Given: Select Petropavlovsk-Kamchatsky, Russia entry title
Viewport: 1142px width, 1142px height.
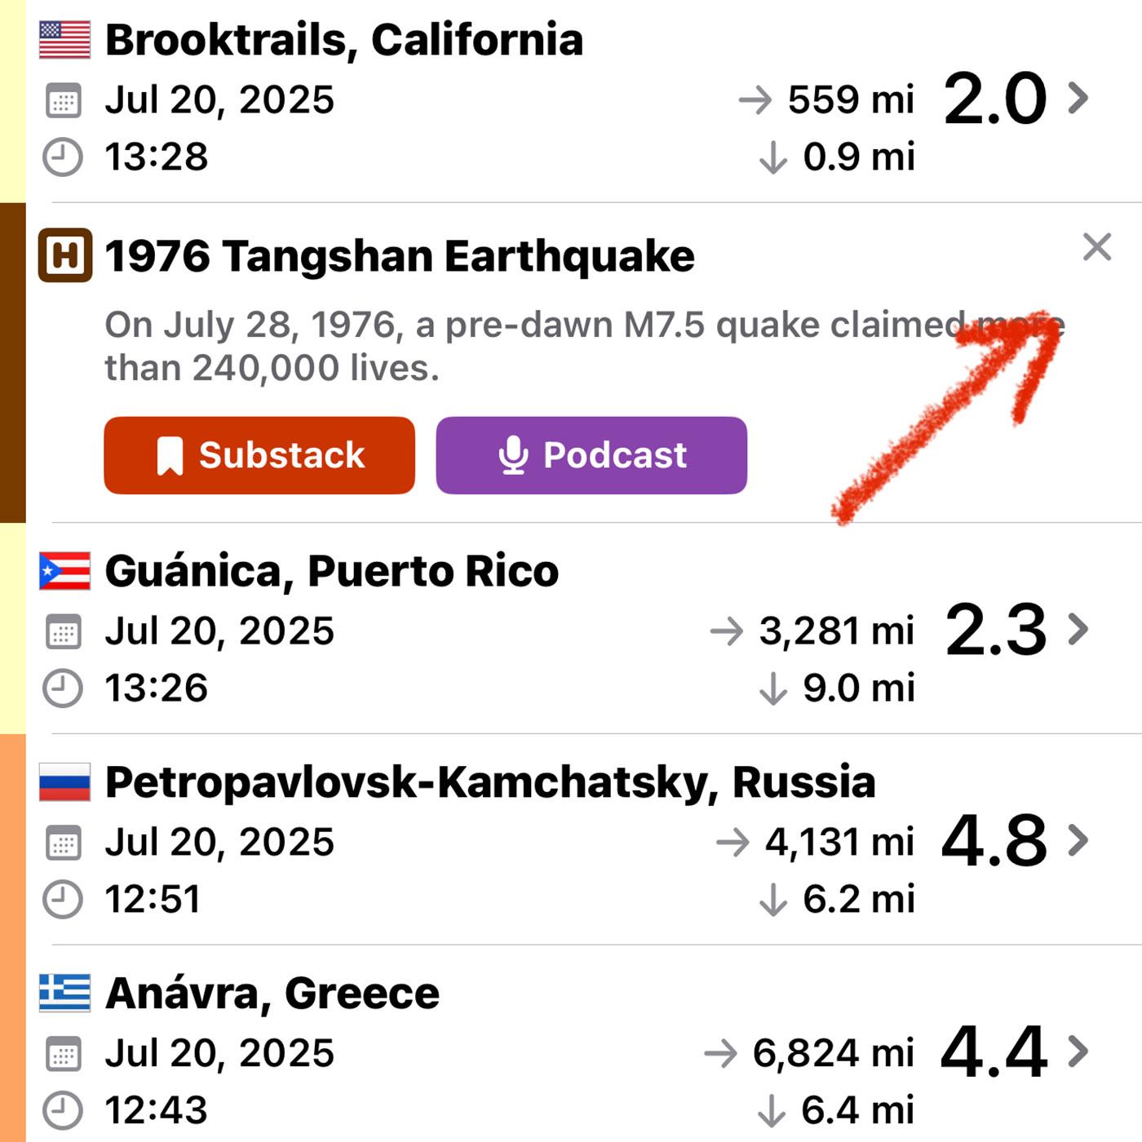Looking at the screenshot, I should point(490,782).
